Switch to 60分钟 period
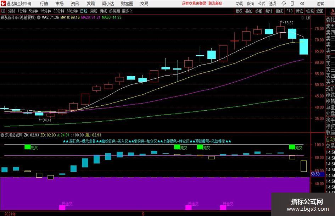335x216 pixels. [x=72, y=11]
